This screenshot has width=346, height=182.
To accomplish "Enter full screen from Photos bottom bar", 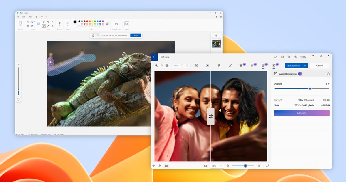I will click(268, 166).
